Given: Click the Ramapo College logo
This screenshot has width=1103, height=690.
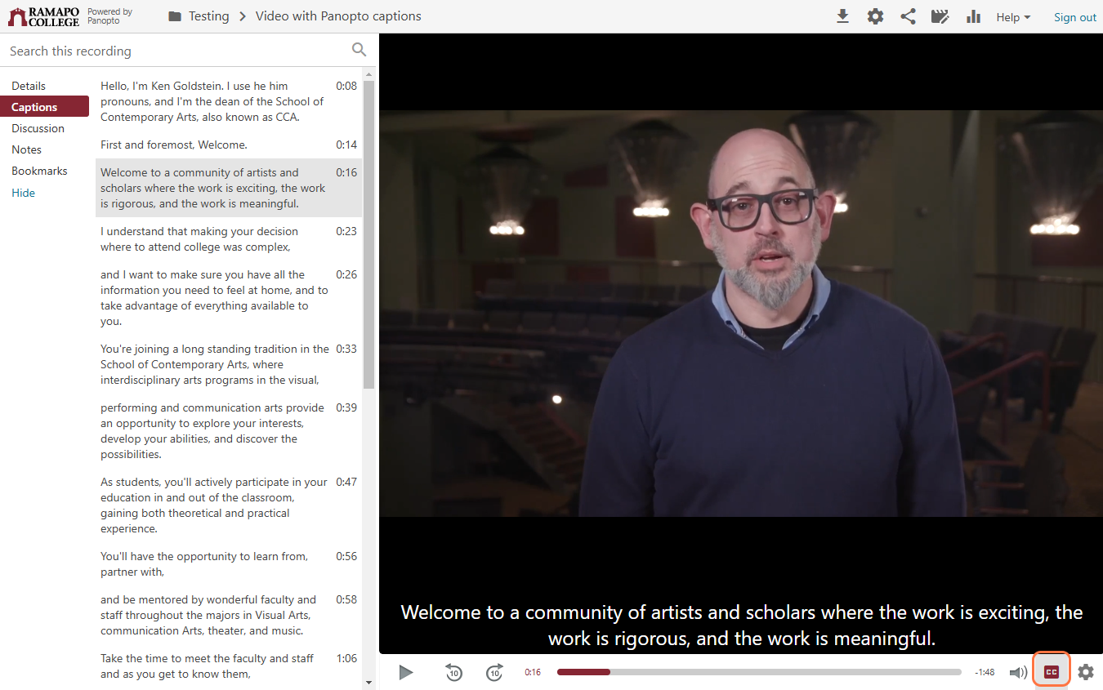Looking at the screenshot, I should coord(43,16).
